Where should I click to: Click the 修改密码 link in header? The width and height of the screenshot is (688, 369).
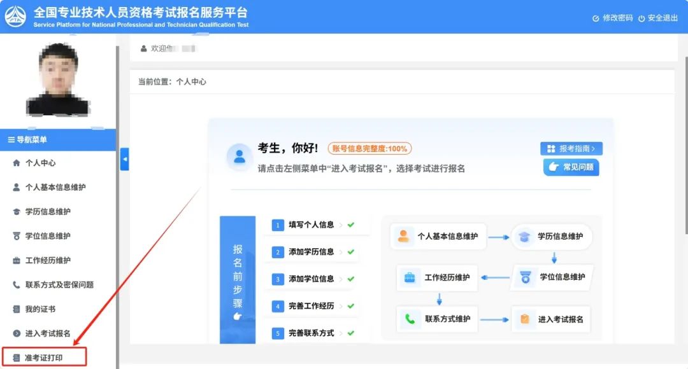(612, 18)
